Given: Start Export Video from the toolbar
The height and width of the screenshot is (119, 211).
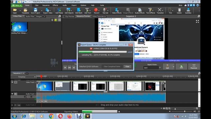Looking at the screenshot, I should pyautogui.click(x=47, y=11).
